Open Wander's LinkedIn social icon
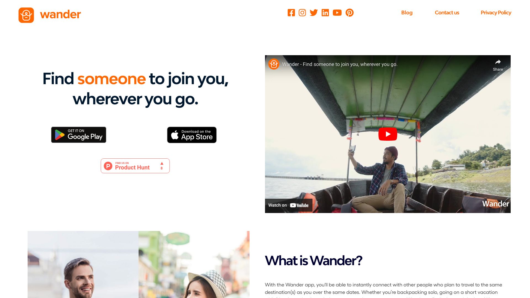Viewport: 530px width, 298px height. (325, 13)
